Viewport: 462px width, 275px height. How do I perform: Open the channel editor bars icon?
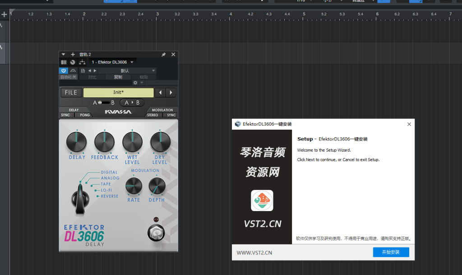tap(64, 62)
